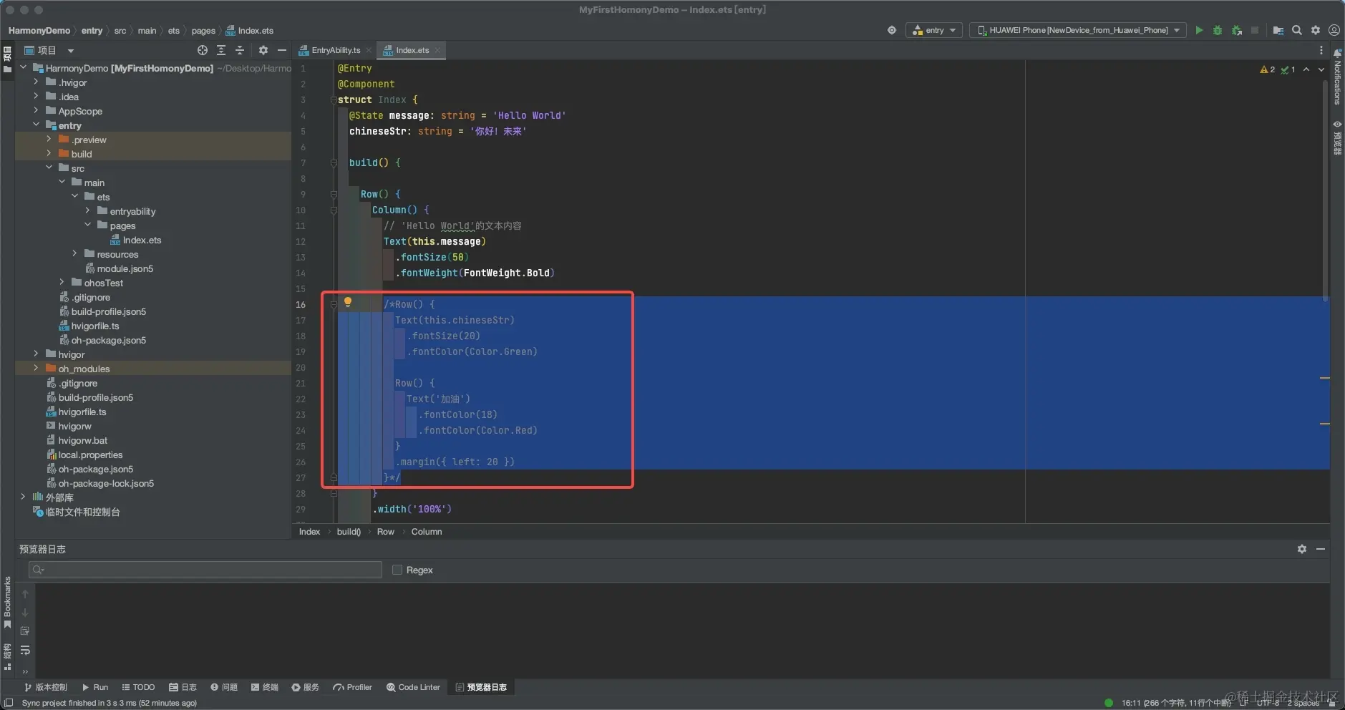Expand the entryability folder
Screen dimensions: 1345x710
[x=87, y=211]
